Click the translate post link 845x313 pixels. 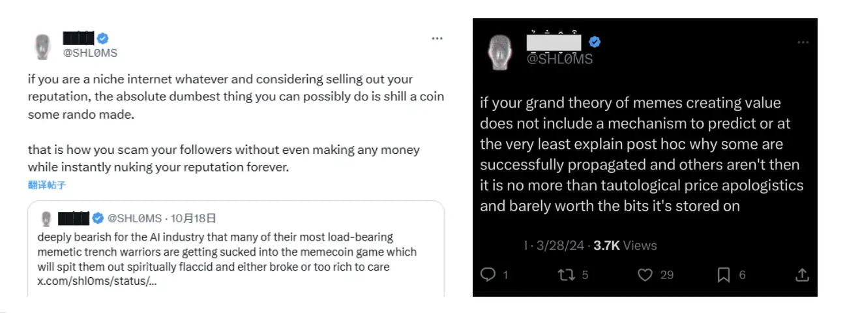coord(47,185)
